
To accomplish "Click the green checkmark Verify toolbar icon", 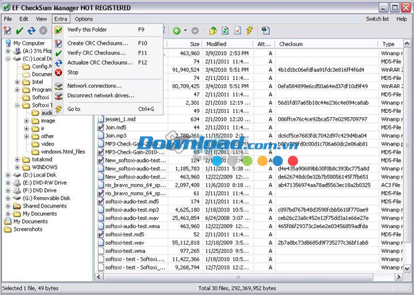I will (19, 30).
